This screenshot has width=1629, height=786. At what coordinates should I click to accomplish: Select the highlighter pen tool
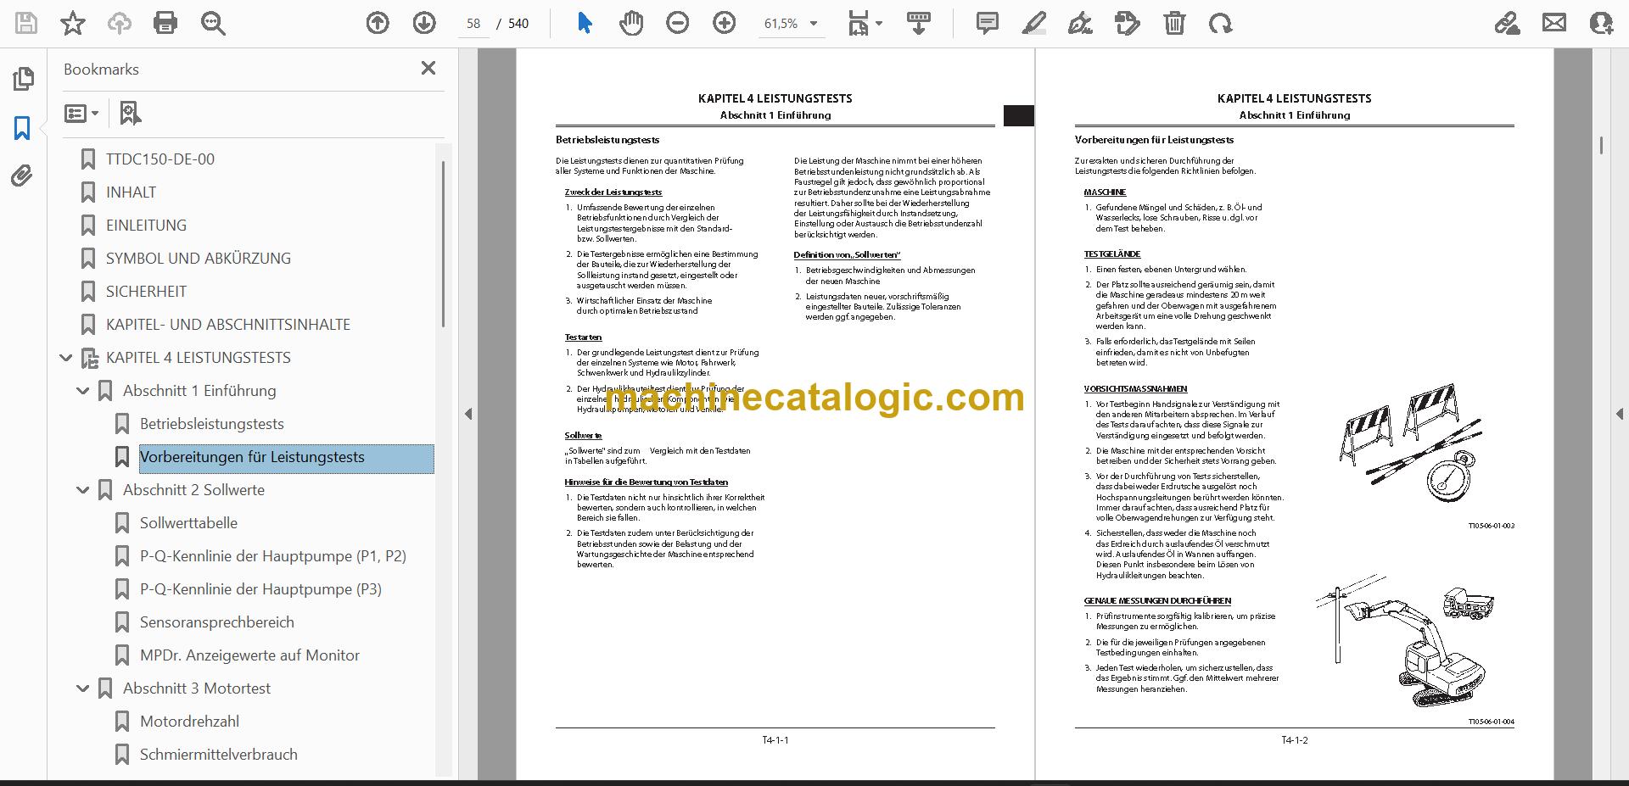[x=1033, y=23]
